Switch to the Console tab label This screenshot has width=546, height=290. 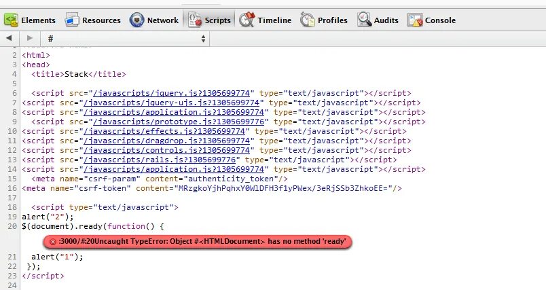tap(440, 20)
